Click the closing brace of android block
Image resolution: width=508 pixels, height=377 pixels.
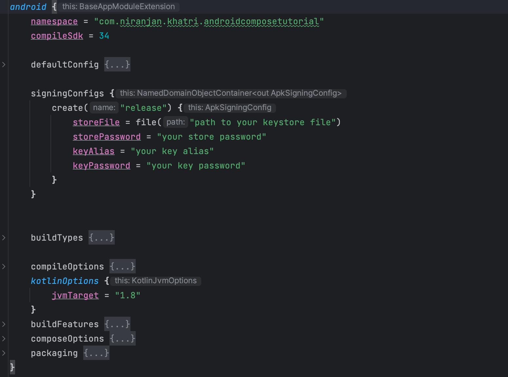tap(12, 367)
